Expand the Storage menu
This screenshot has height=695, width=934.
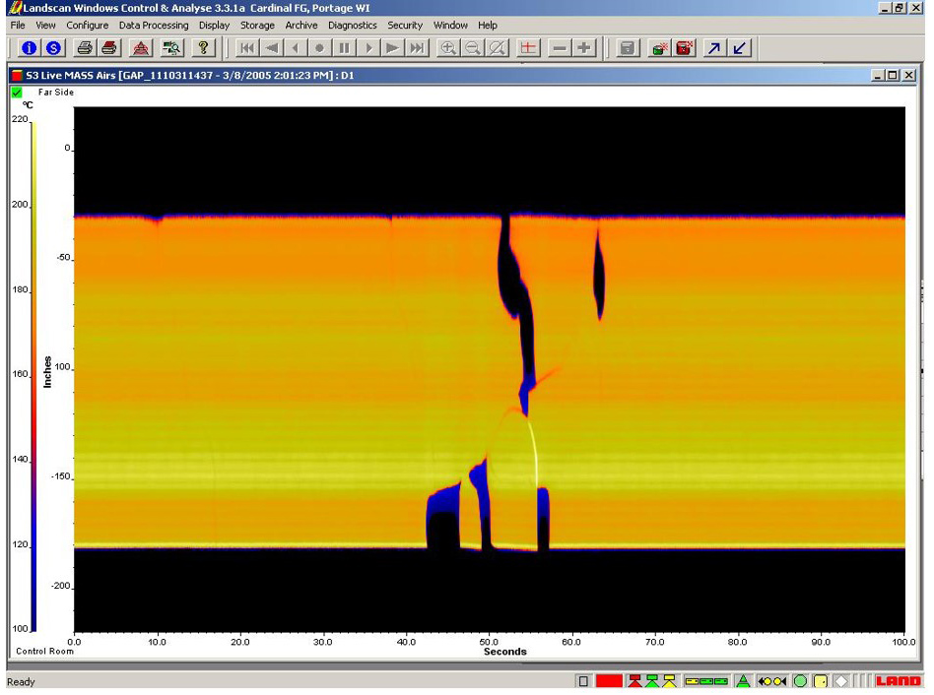(258, 25)
